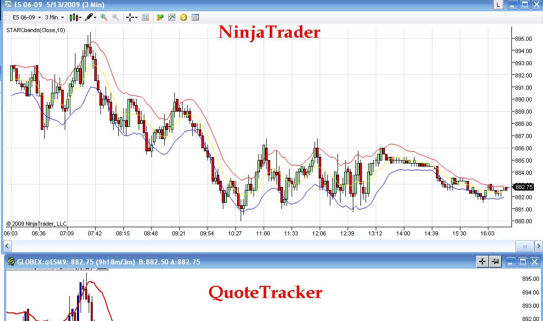Close the QuoteTracker chart window
543x321 pixels.
535,262
